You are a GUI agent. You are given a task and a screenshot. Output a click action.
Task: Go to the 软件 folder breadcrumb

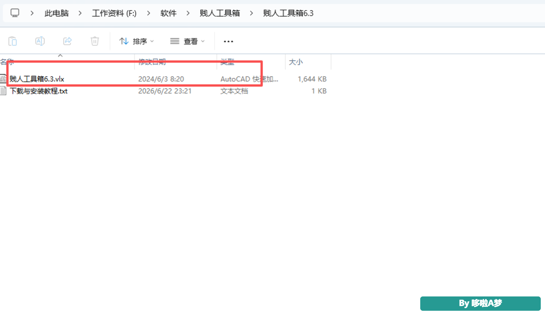click(168, 13)
